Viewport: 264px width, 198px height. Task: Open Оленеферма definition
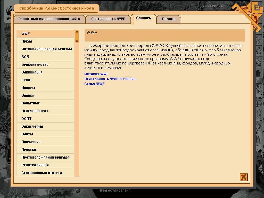click(x=45, y=126)
